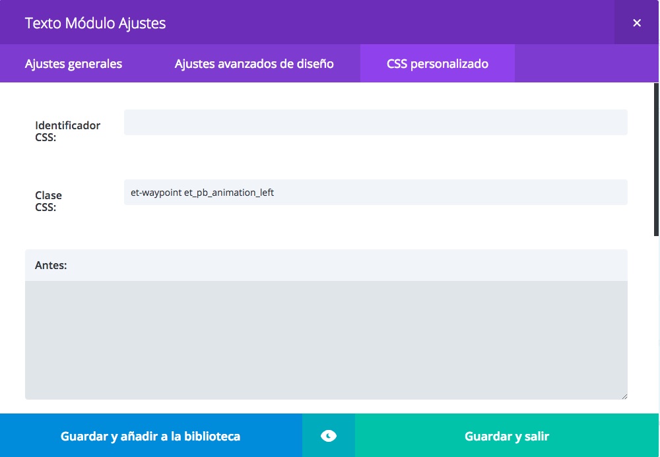Image resolution: width=660 pixels, height=457 pixels.
Task: Grab the Antes textarea resize handle
Action: click(x=624, y=396)
